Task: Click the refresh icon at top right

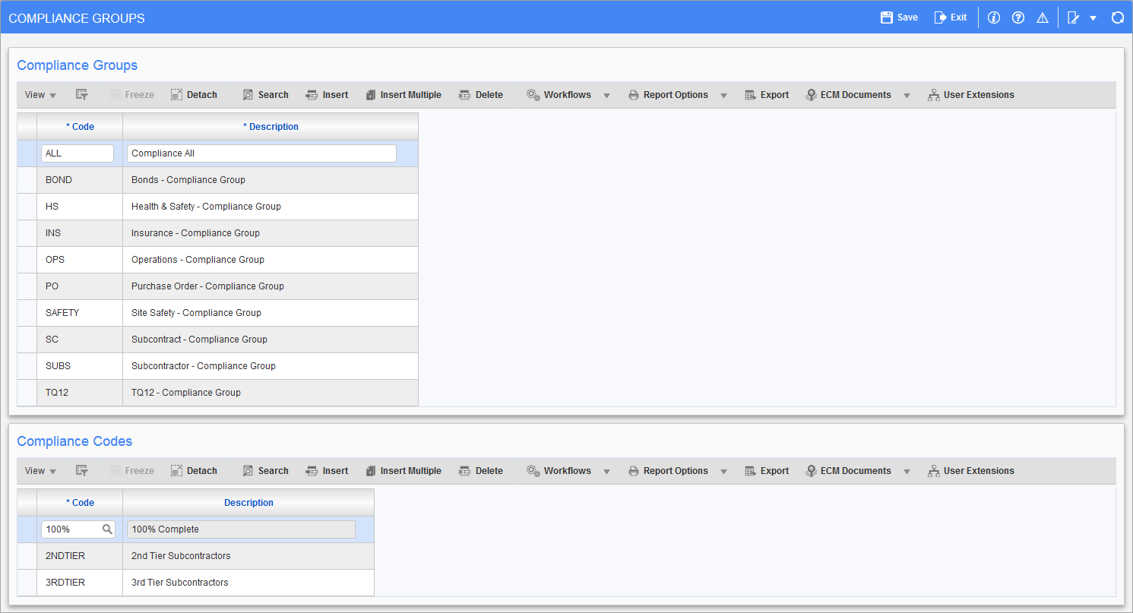Action: pos(1117,17)
